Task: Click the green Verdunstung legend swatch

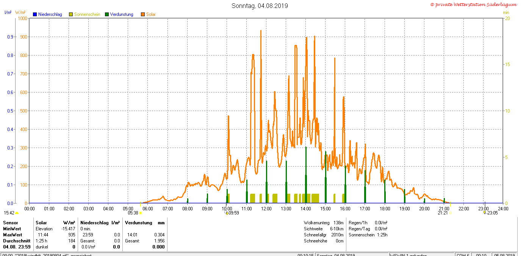Action: tap(107, 14)
